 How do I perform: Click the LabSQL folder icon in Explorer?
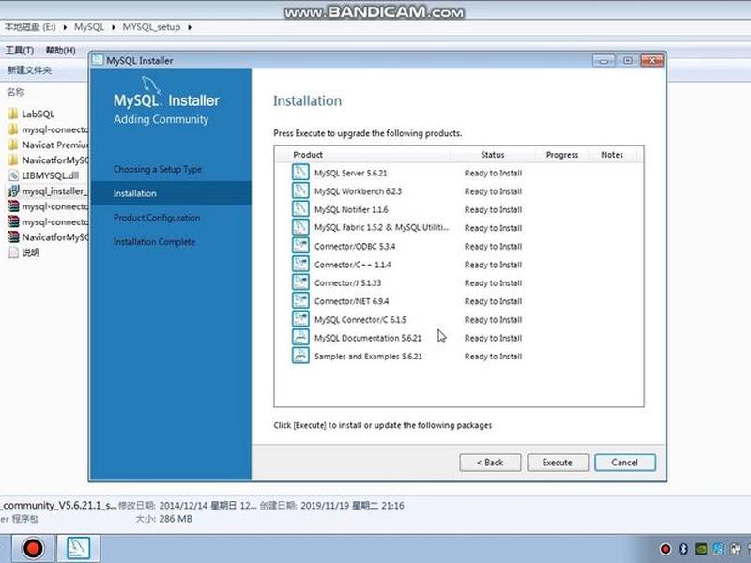click(x=13, y=114)
